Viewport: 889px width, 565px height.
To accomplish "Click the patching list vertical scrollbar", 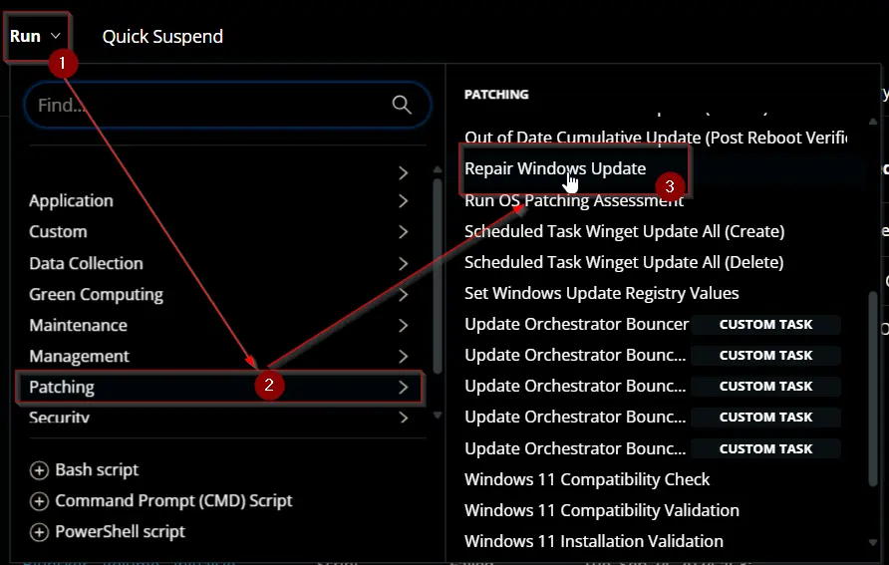I will [x=873, y=389].
